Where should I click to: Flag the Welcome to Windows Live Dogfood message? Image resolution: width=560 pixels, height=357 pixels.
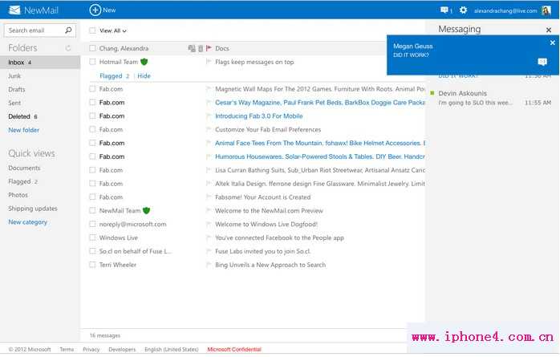pos(209,224)
